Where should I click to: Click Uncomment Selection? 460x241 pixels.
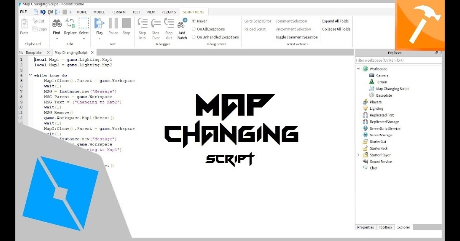pos(293,29)
